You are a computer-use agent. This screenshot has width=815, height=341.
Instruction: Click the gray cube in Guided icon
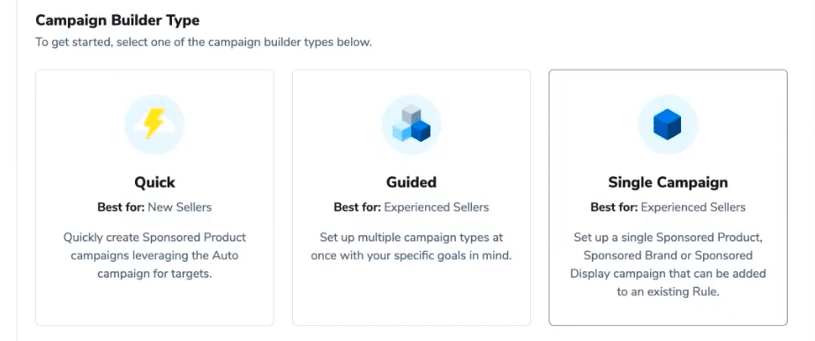tap(411, 114)
